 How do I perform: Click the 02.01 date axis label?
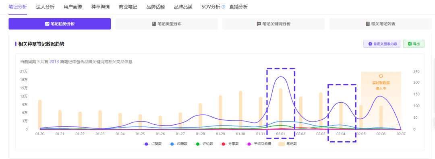point(280,134)
